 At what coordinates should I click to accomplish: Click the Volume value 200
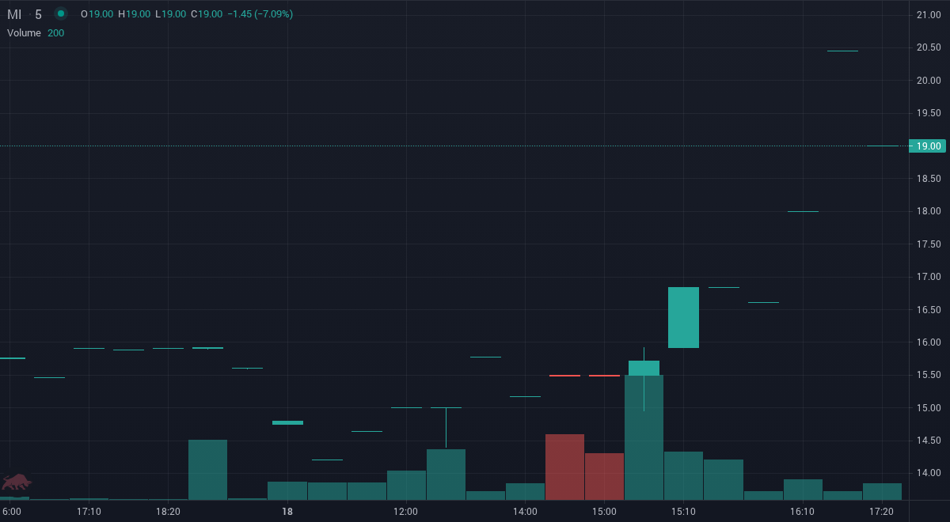tap(55, 33)
